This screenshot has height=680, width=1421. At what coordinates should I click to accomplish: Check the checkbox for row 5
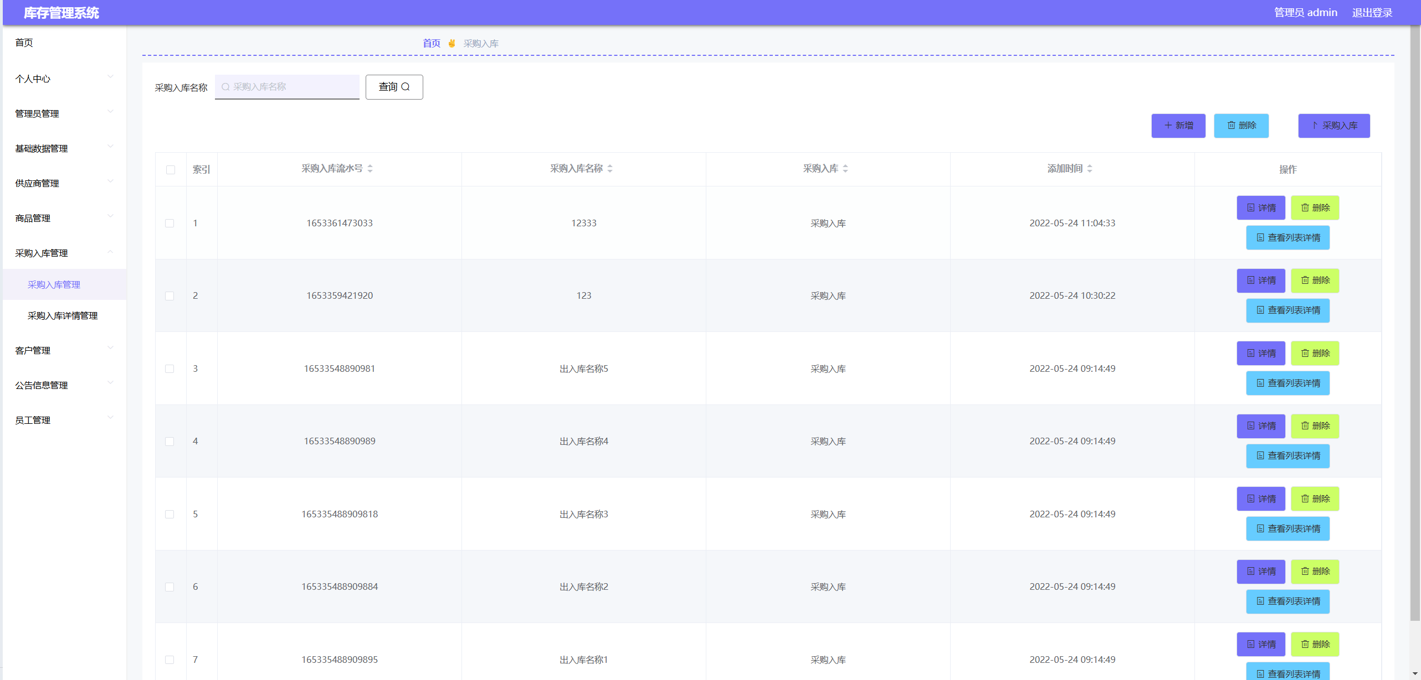click(x=170, y=515)
